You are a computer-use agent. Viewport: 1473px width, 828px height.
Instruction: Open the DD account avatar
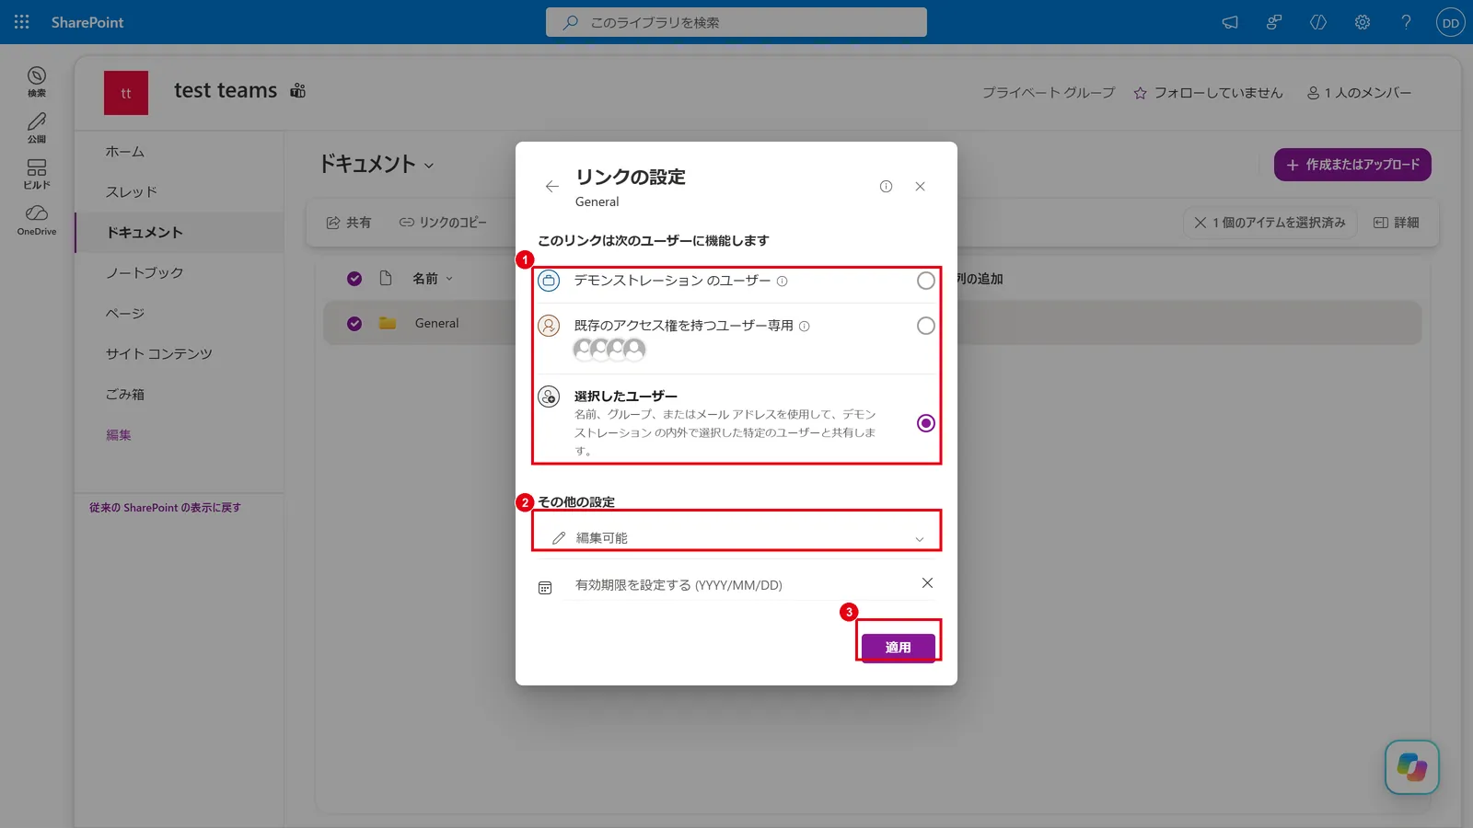coord(1451,22)
